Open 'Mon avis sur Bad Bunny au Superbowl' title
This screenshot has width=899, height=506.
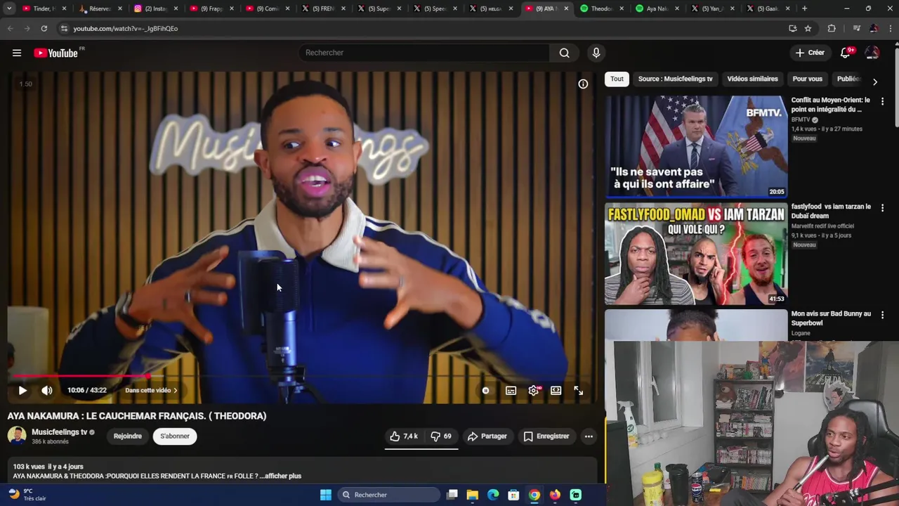pyautogui.click(x=831, y=318)
